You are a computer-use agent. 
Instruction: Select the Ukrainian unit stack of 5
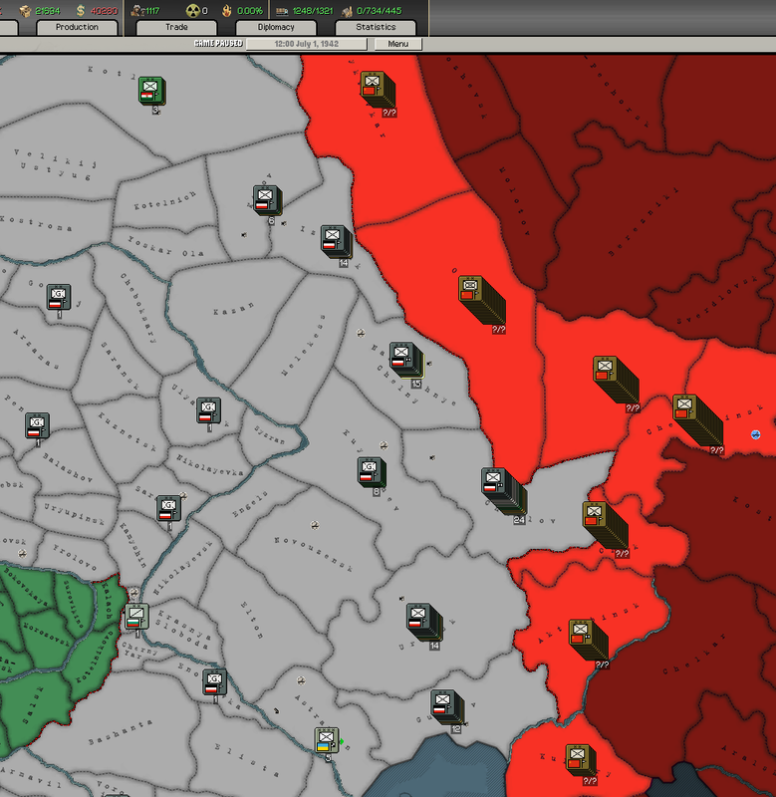tap(327, 740)
